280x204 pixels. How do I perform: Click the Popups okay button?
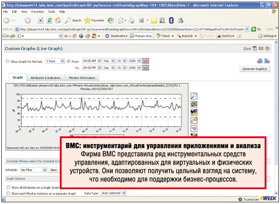tap(141, 36)
